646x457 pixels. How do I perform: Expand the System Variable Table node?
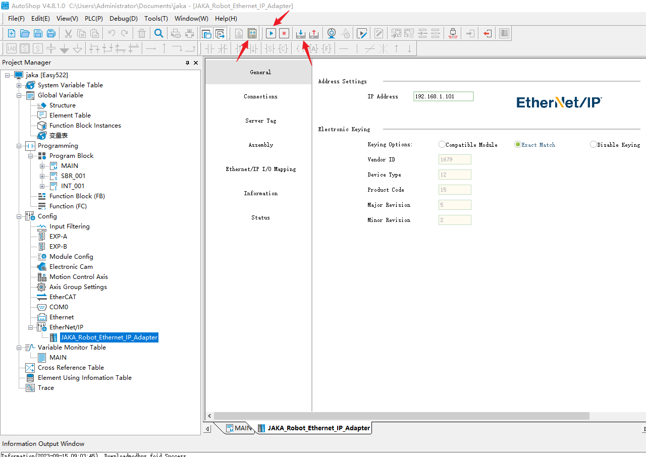(19, 85)
